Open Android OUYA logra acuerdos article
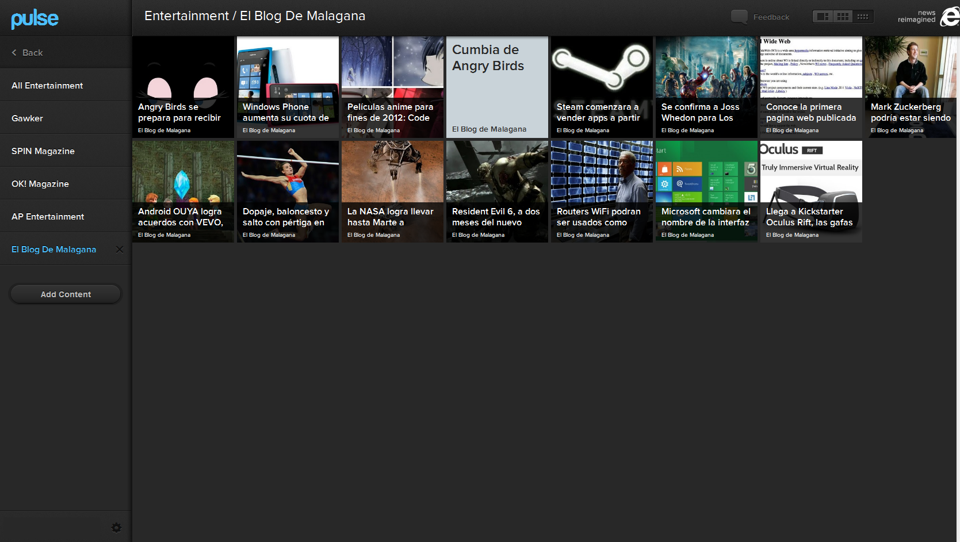 click(x=183, y=192)
